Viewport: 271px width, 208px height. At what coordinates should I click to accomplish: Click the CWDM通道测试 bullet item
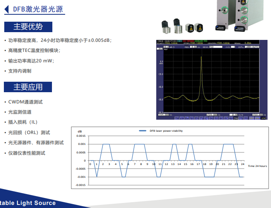[x=26, y=102]
